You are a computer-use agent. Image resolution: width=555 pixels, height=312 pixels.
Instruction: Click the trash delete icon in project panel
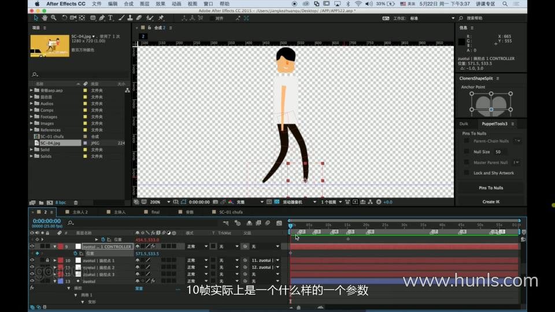(x=76, y=203)
